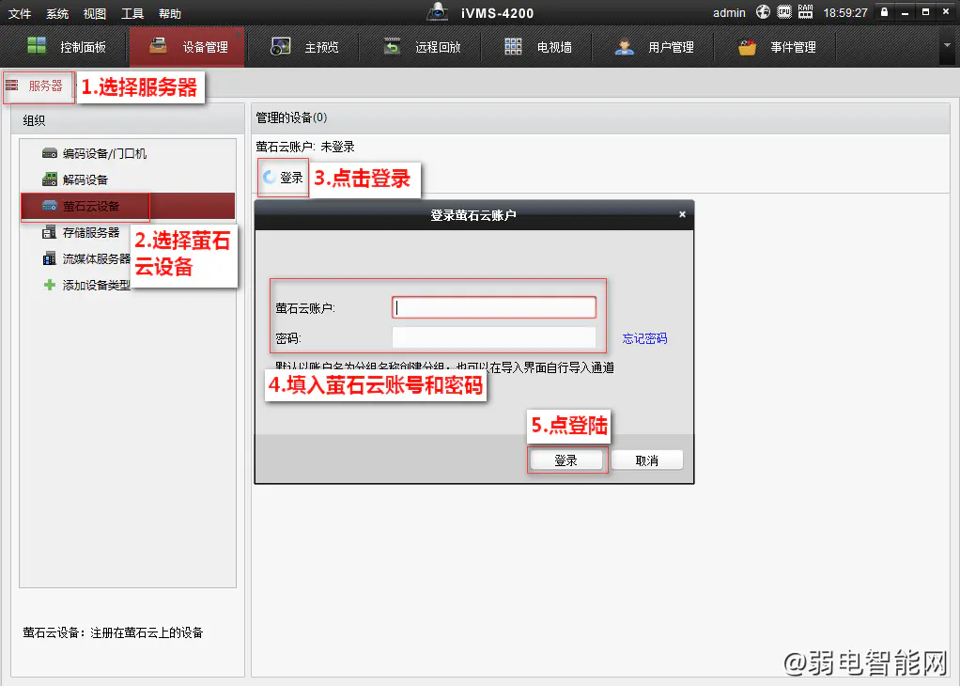Switch to the 远程回放 tab
The height and width of the screenshot is (686, 960).
click(x=421, y=47)
